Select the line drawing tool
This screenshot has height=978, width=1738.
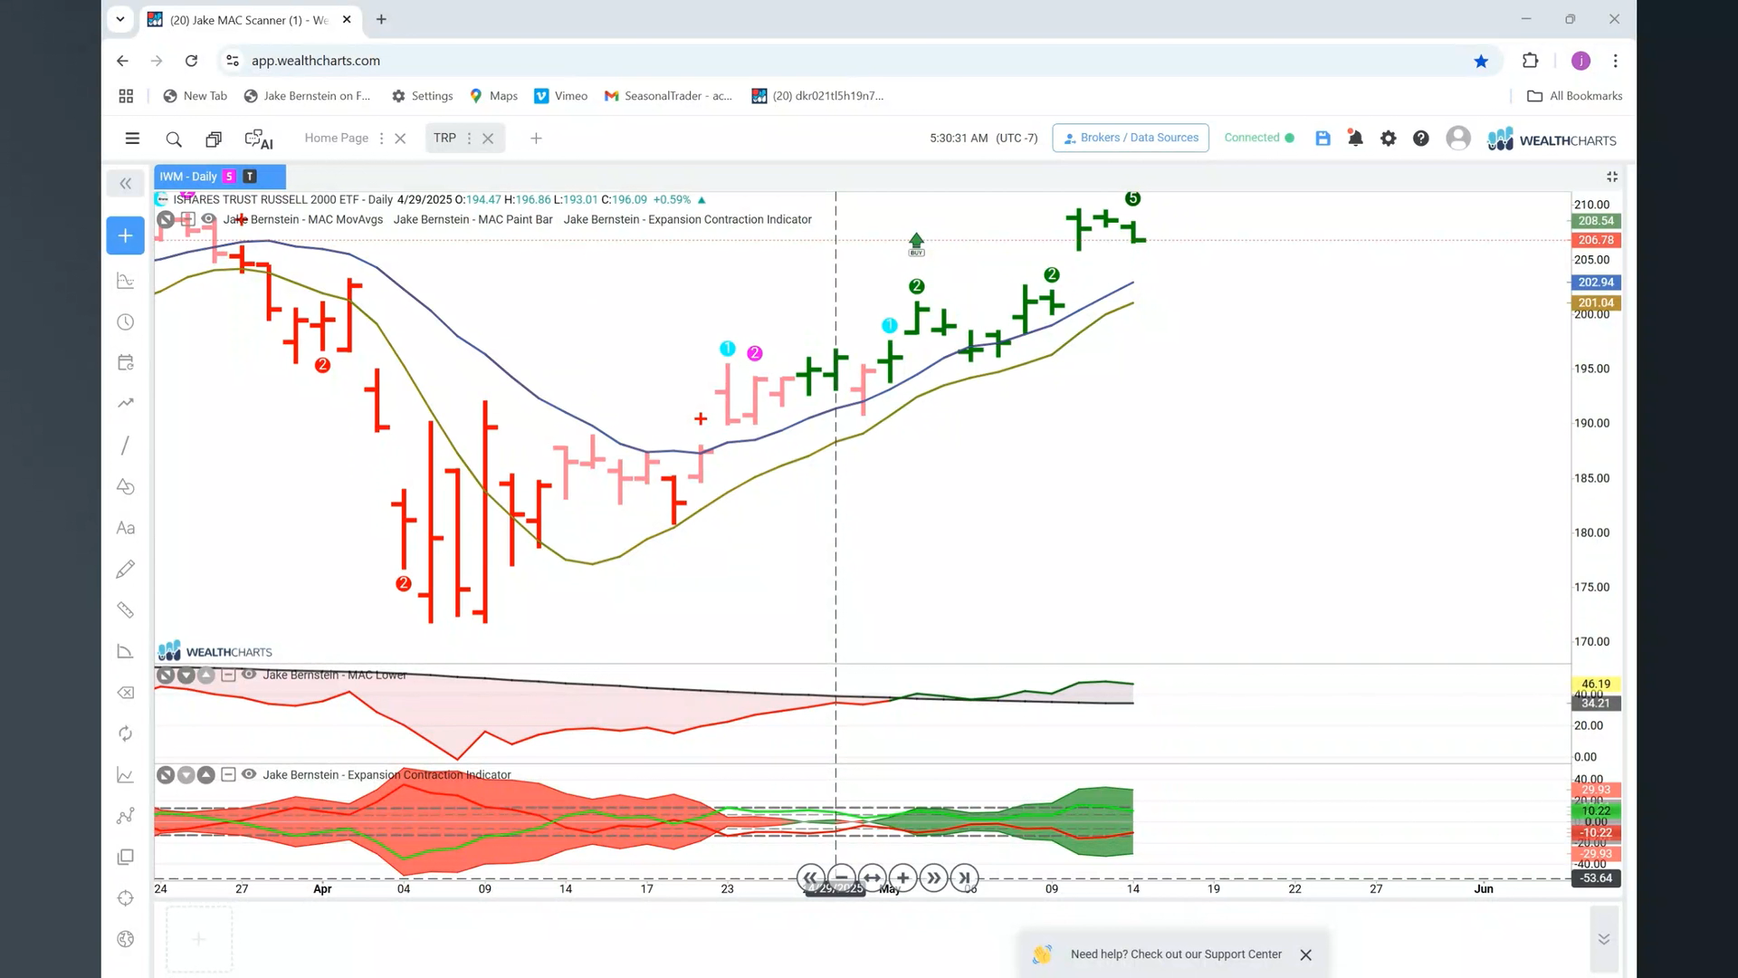[x=126, y=446]
